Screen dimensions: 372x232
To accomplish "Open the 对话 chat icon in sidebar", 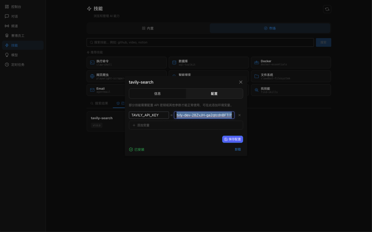I will [7, 16].
